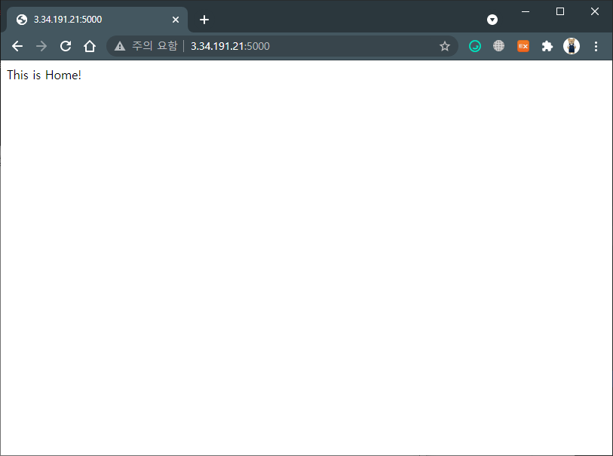Click the address bar URL 3.34.191.21:5000
The height and width of the screenshot is (456, 613).
pos(230,46)
